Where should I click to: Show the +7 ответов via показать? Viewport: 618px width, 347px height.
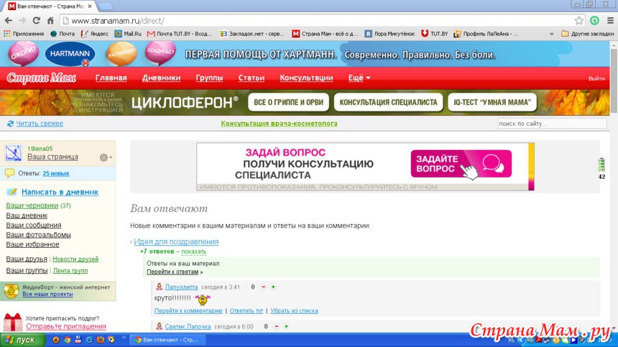[193, 251]
